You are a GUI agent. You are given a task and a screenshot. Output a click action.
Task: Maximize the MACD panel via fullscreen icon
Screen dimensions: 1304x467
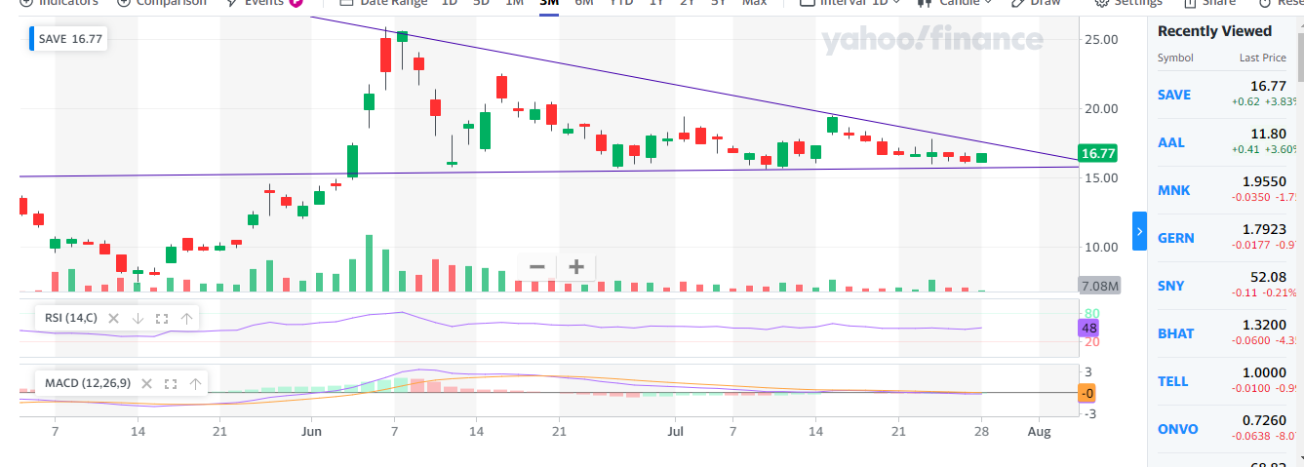pyautogui.click(x=172, y=383)
